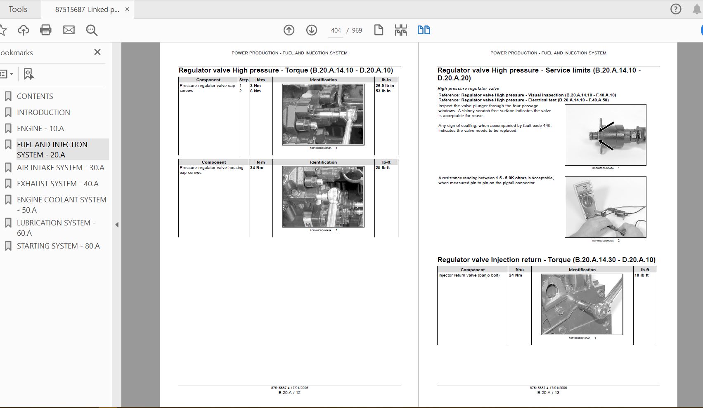Open bookmark options dropdown menu
This screenshot has height=408, width=703.
click(x=6, y=74)
